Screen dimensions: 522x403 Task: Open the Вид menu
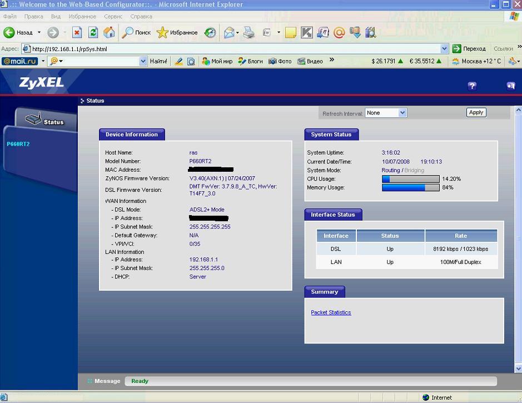tap(56, 16)
